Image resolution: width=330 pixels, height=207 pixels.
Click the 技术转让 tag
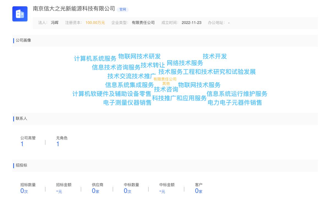pyautogui.click(x=153, y=65)
